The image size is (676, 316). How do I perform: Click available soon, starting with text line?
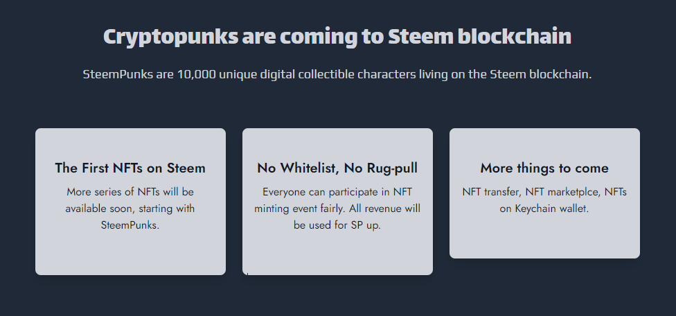[130, 209]
